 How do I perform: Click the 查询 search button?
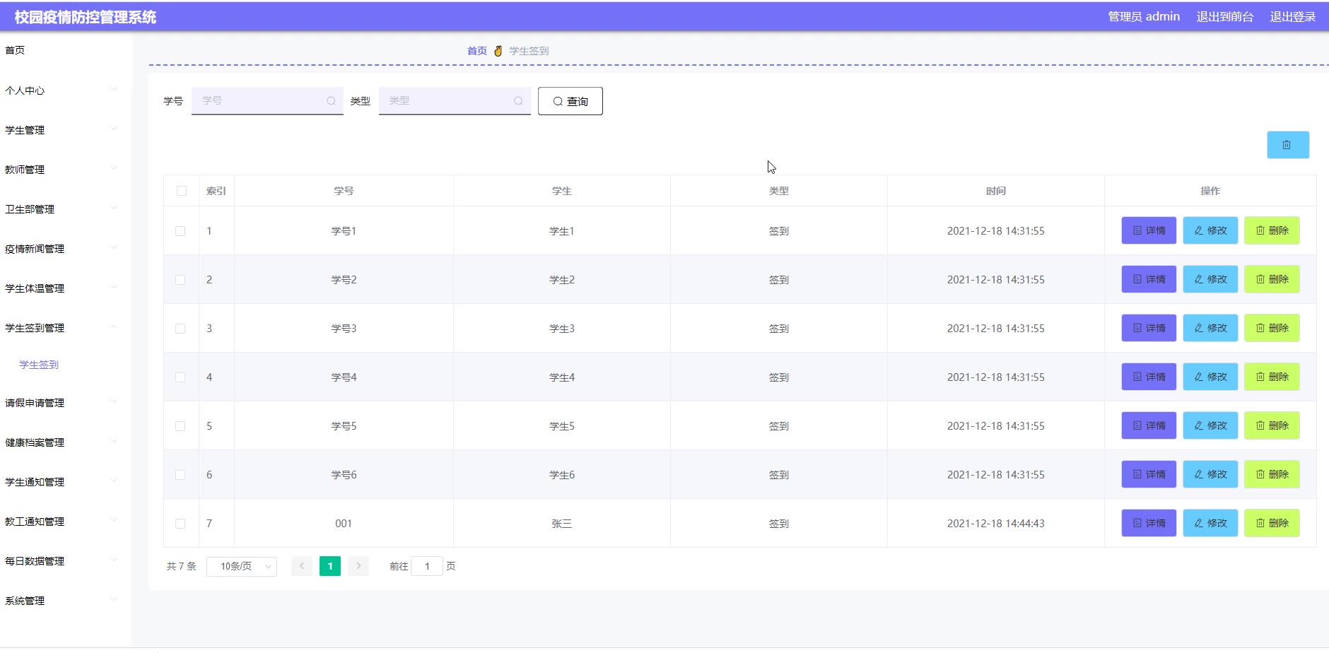coord(570,101)
